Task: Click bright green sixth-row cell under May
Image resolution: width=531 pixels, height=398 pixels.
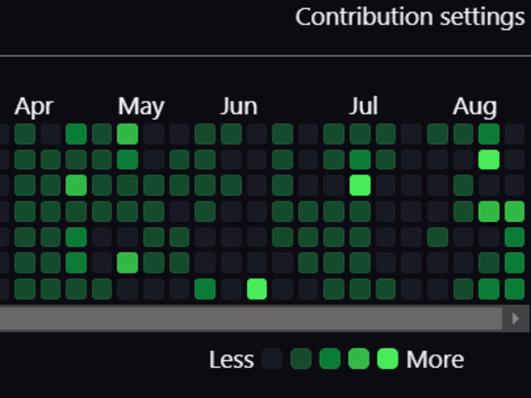Action: (x=127, y=263)
